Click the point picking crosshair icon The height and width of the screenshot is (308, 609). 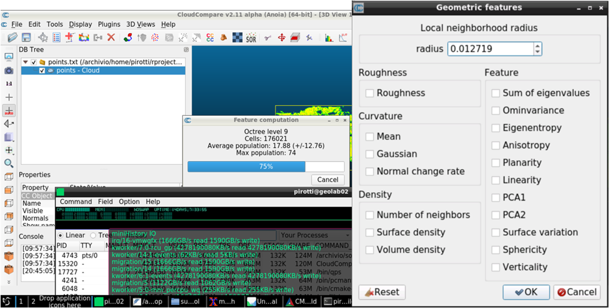tap(43, 38)
